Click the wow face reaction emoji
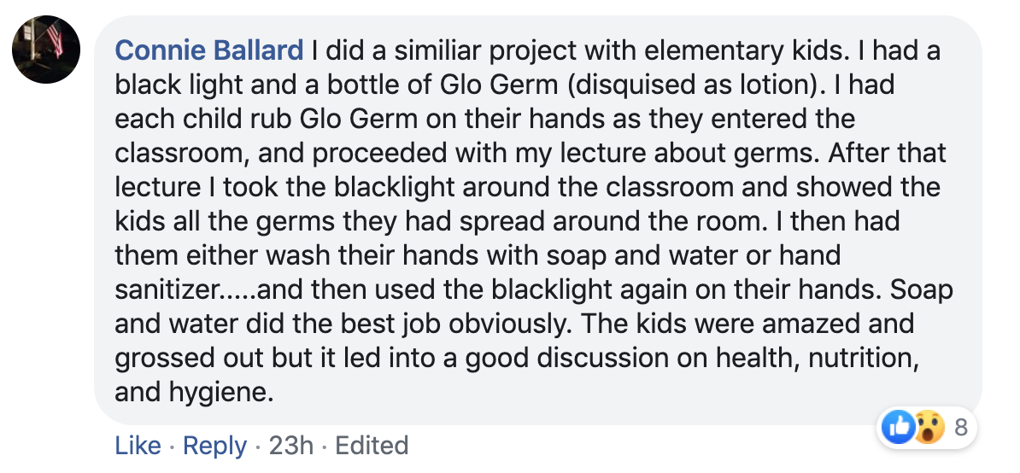Screen dimensions: 1020x473 [929, 428]
